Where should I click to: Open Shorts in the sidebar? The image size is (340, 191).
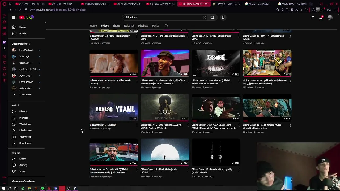pyautogui.click(x=26, y=33)
